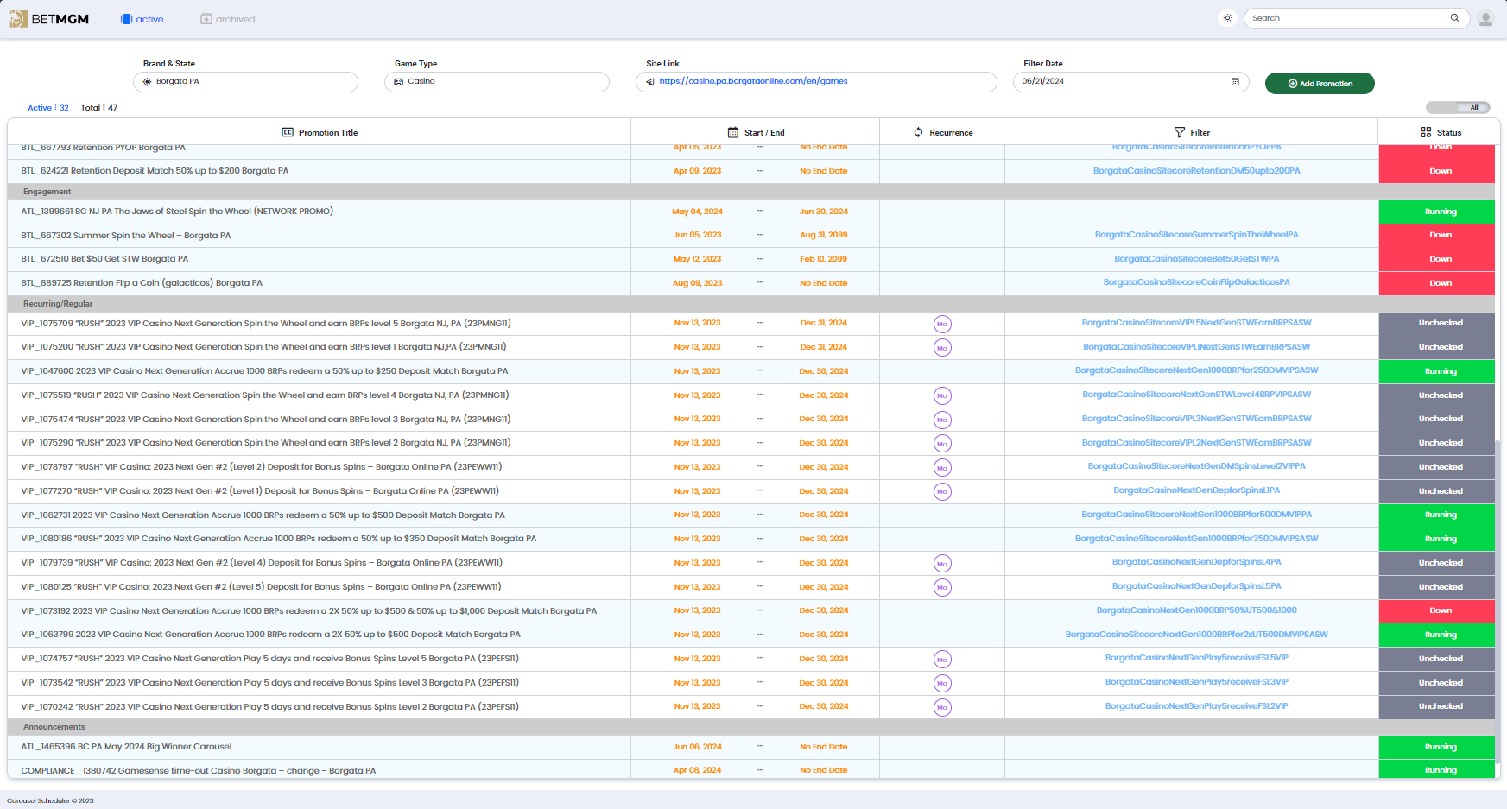Collapse the Recurring/Regular section header
Screen dimensions: 1507x809
[751, 304]
